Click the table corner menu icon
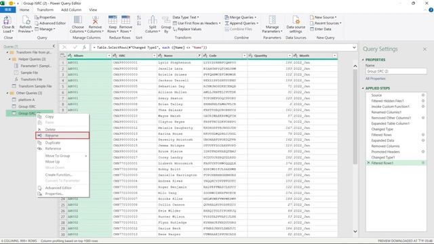 [63, 56]
